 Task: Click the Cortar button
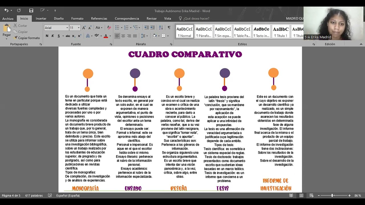(20, 26)
